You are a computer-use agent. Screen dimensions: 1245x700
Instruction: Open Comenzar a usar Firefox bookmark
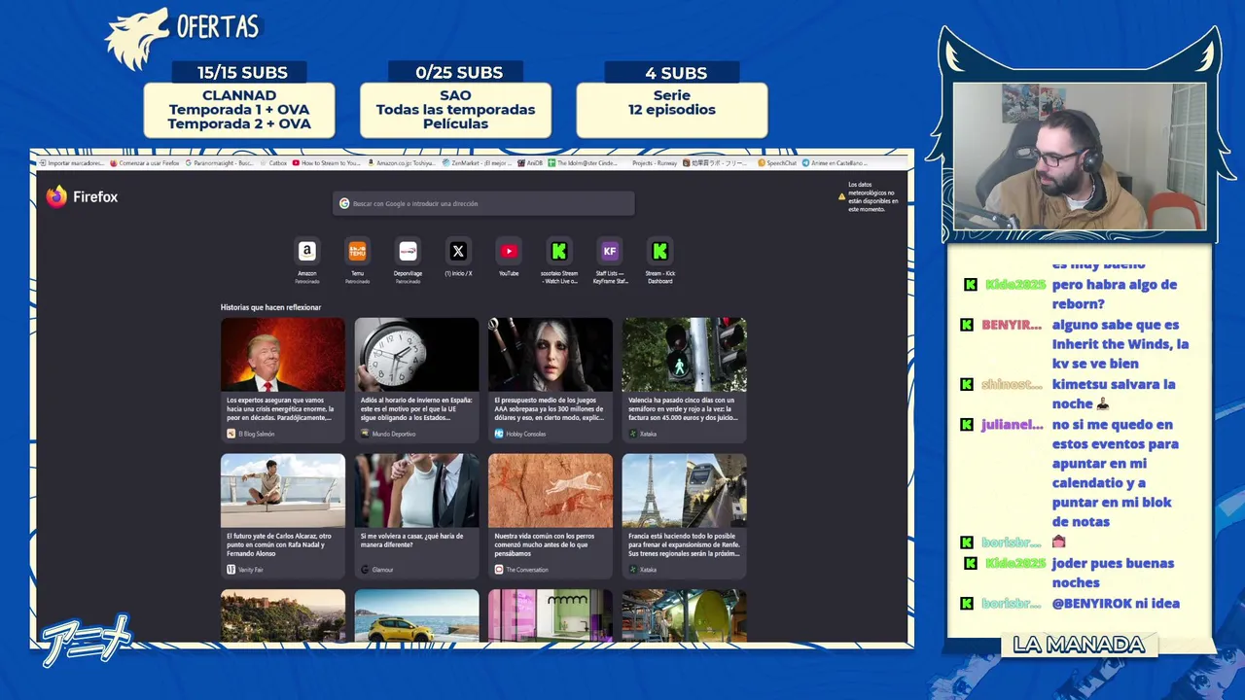coord(145,163)
